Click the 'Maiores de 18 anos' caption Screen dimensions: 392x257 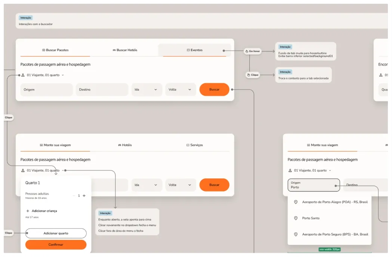coord(36,198)
